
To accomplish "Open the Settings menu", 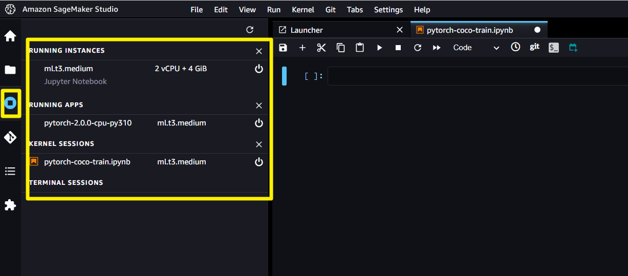I will 388,10.
